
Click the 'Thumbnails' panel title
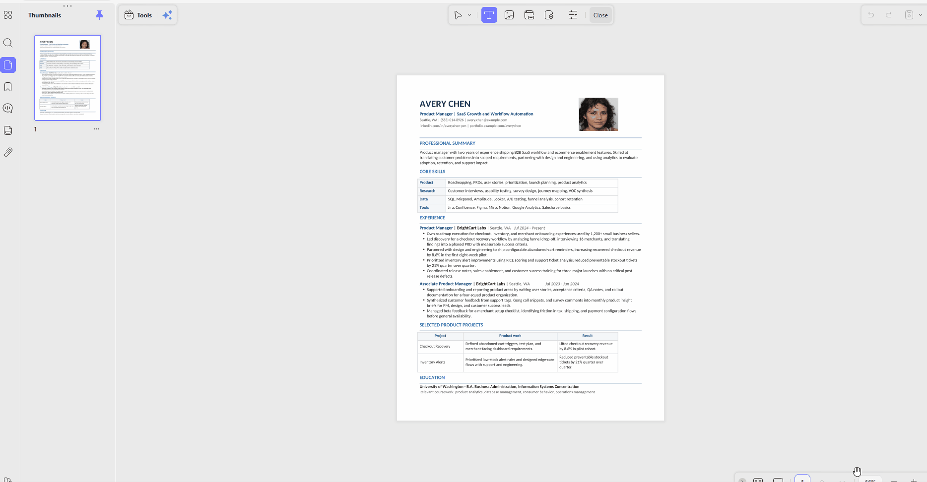[x=45, y=15]
